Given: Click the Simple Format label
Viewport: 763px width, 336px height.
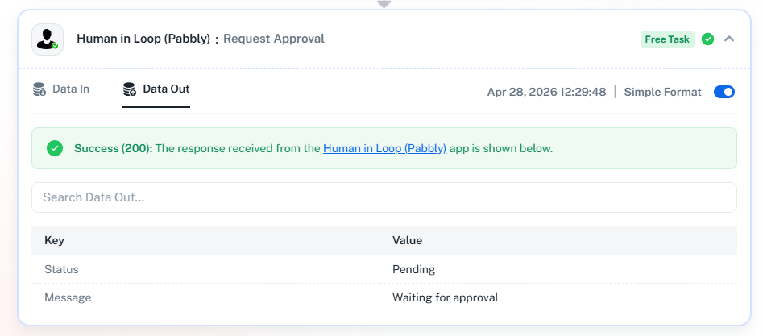Looking at the screenshot, I should coord(662,92).
